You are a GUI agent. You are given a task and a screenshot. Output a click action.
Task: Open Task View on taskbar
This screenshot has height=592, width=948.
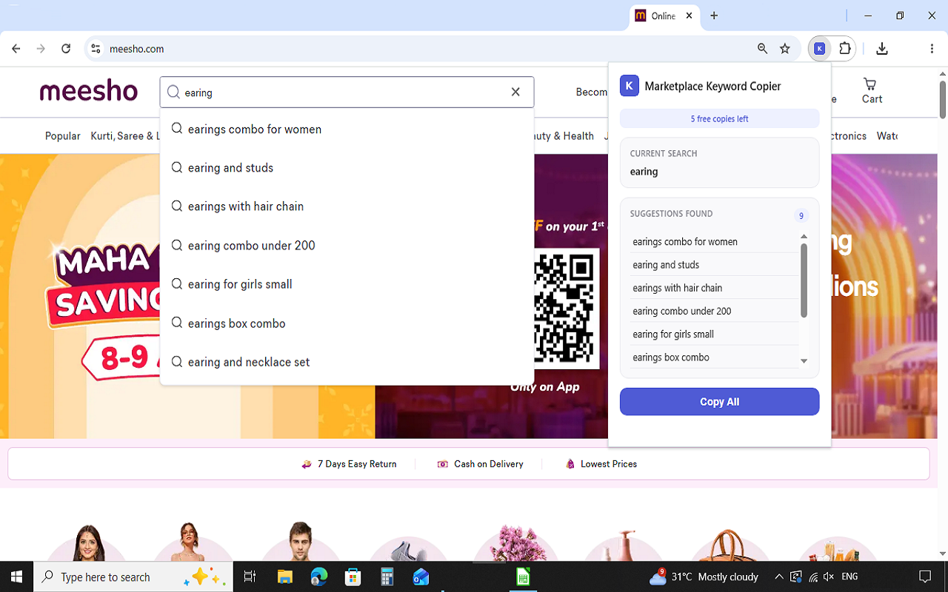[250, 576]
